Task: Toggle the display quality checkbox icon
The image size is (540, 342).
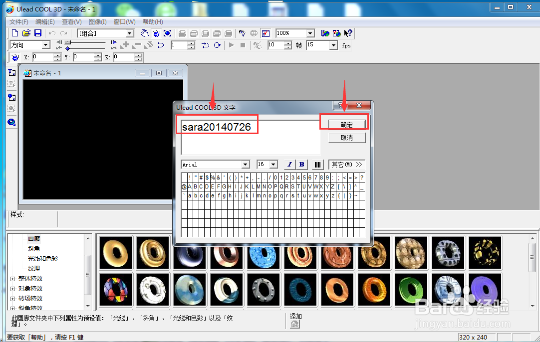Action: 266,33
